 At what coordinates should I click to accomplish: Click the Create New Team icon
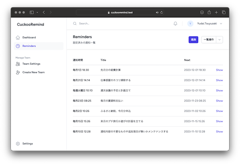click(x=18, y=72)
